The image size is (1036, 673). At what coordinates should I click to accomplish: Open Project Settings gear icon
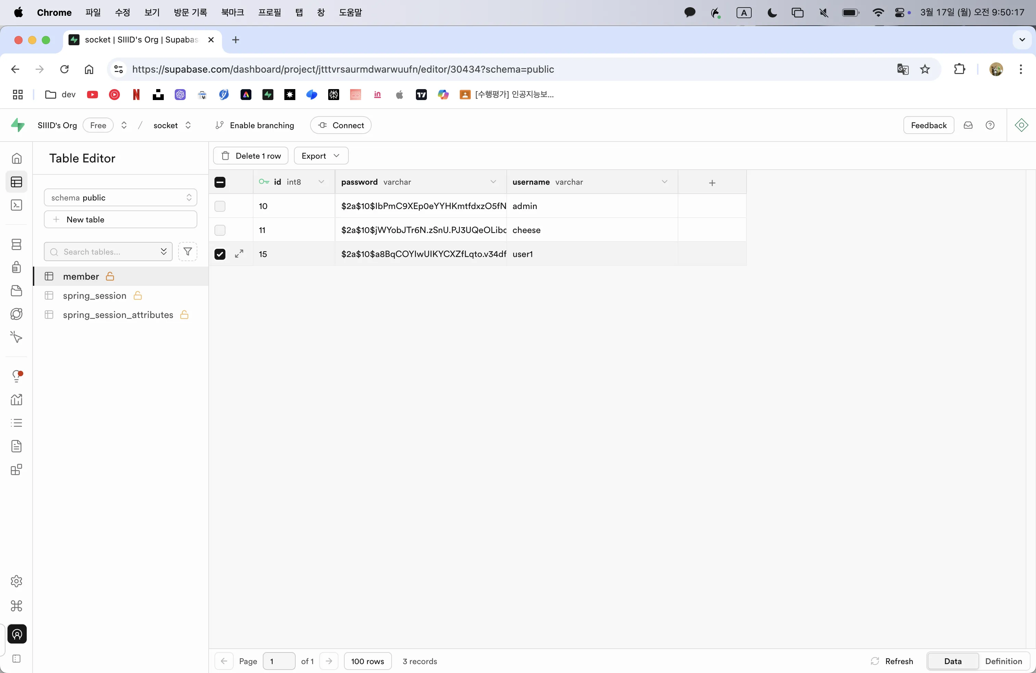[x=16, y=581]
